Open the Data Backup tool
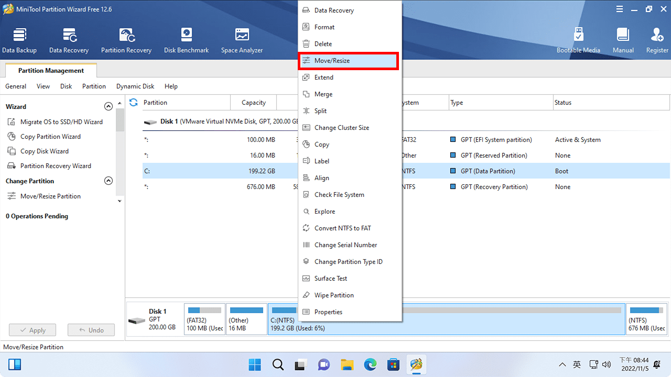Screen dimensions: 671x377 19,39
